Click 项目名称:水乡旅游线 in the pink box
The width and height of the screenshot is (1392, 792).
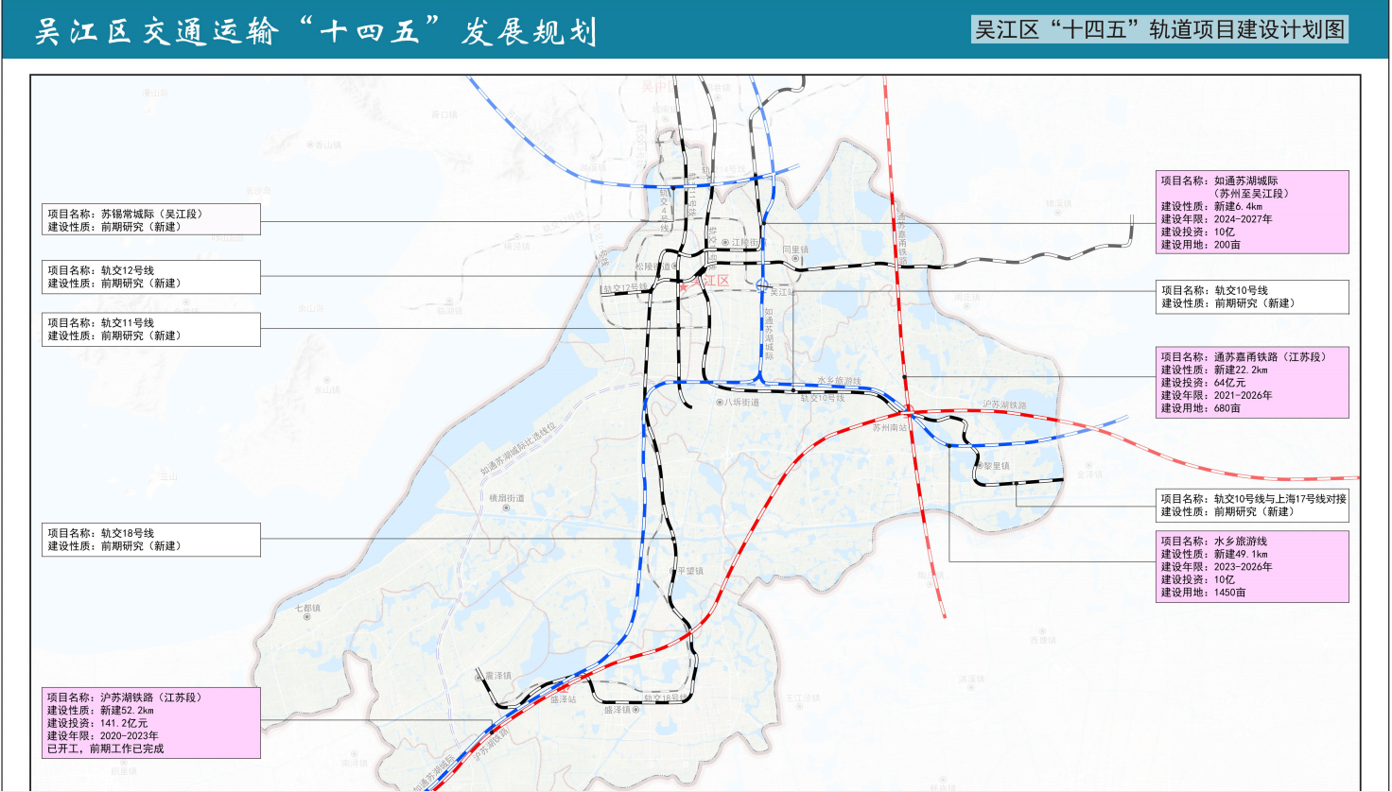[x=1213, y=542]
